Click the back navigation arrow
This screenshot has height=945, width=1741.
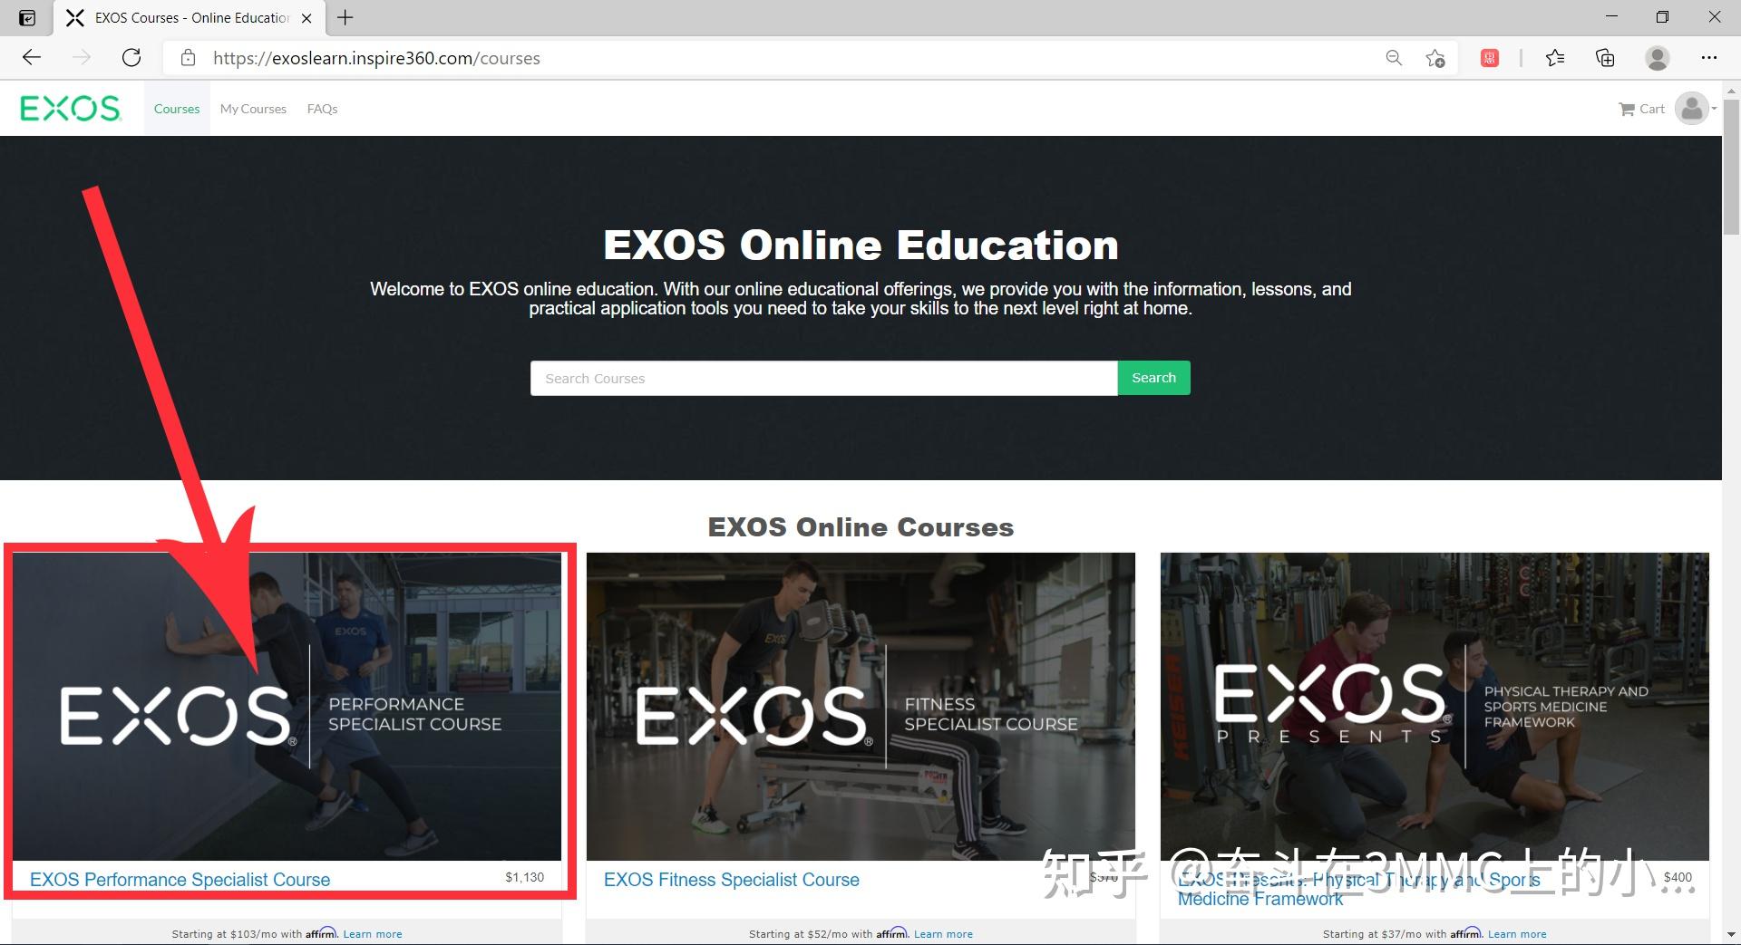click(x=32, y=57)
